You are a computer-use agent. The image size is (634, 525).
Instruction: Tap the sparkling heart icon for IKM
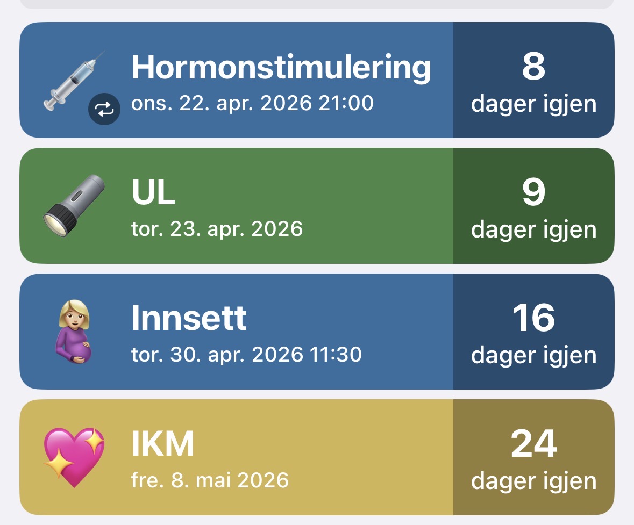(x=74, y=457)
